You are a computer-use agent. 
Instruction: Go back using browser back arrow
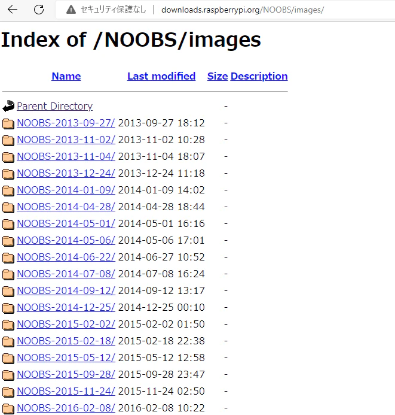click(13, 10)
